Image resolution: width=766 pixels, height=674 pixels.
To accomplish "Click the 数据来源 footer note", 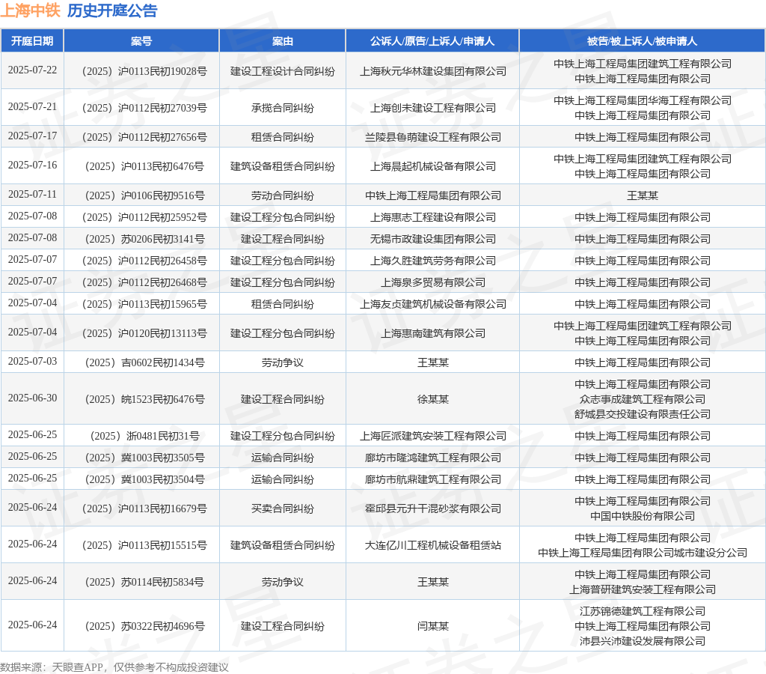I will pyautogui.click(x=114, y=667).
